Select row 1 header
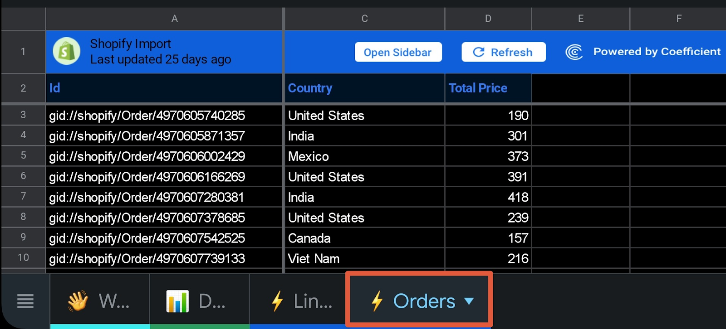726x329 pixels. coord(23,52)
